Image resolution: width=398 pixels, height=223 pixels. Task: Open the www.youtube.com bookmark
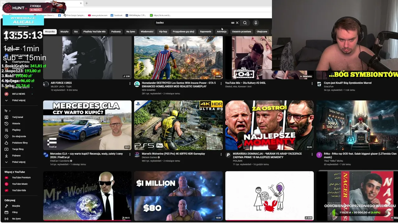tap(98, 15)
